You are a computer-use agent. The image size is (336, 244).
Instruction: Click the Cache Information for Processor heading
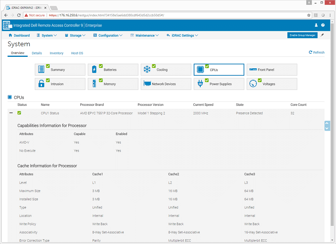point(47,166)
